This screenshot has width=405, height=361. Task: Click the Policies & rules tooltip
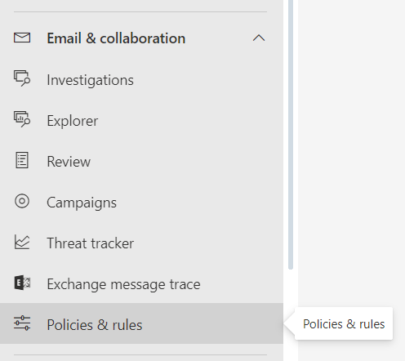(x=344, y=323)
